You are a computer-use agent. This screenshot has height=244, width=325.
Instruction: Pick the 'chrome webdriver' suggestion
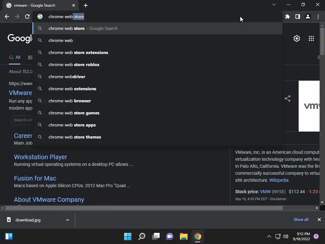pos(157,77)
